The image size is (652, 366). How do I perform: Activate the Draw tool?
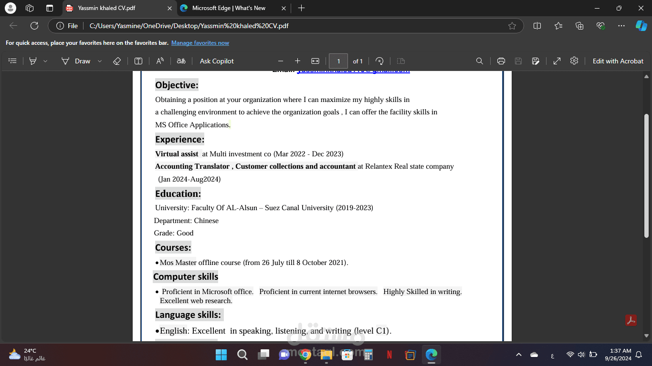click(x=76, y=61)
